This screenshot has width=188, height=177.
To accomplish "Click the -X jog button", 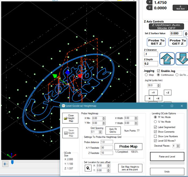I will coord(149,98).
